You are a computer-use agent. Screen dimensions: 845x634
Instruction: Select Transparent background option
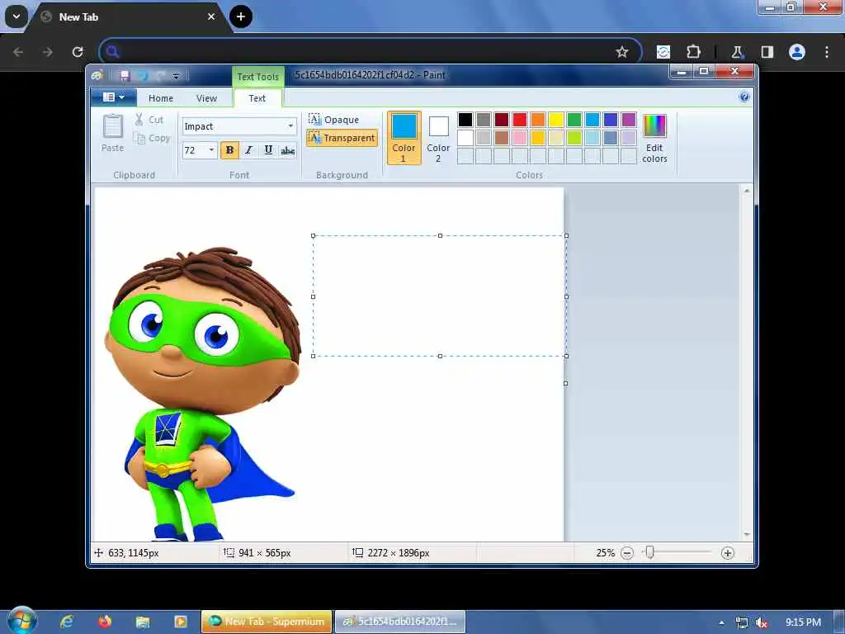pos(342,138)
